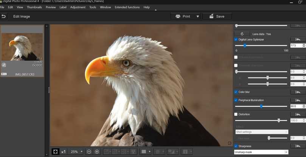
Task: Reset the Digital Lens Optimizer setting
Action: click(x=298, y=39)
